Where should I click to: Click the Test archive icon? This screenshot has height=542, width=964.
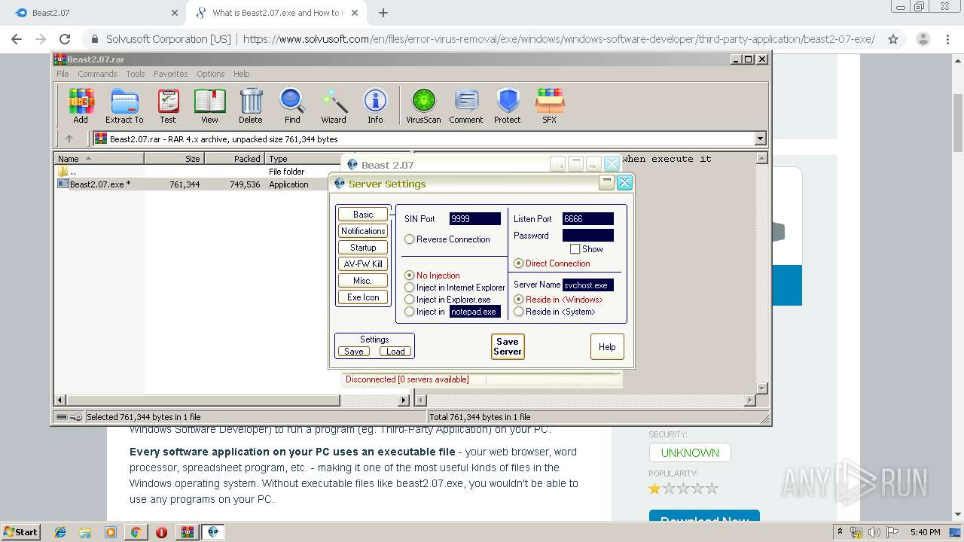tap(168, 105)
